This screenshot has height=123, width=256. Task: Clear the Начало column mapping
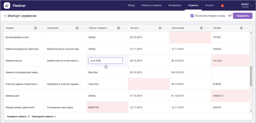click(x=160, y=28)
